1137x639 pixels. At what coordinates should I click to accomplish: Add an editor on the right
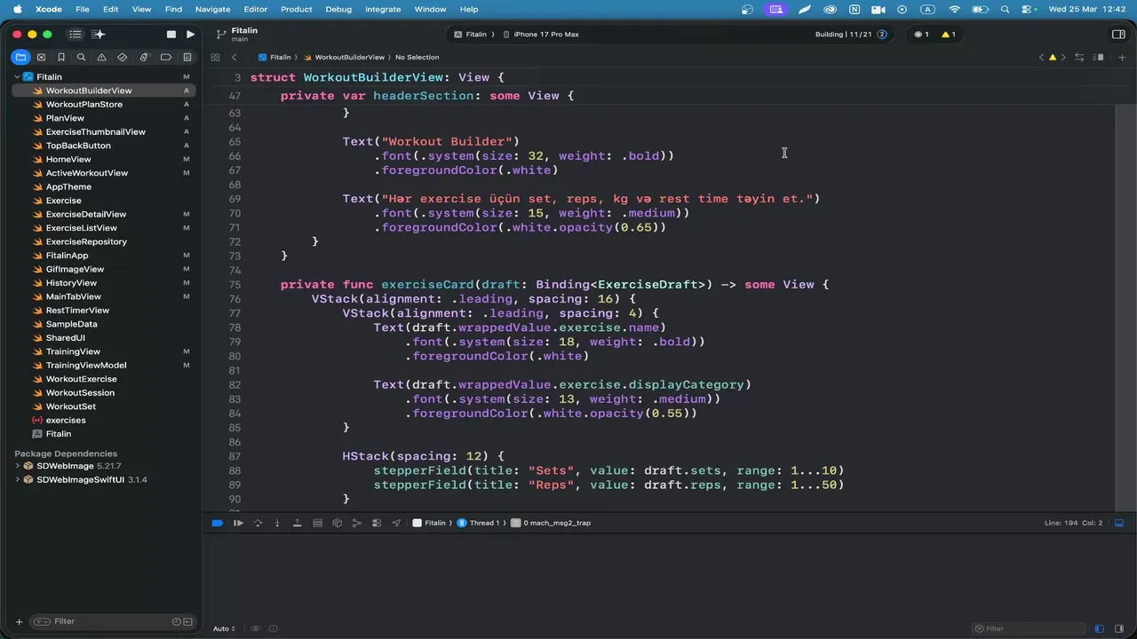point(1122,57)
